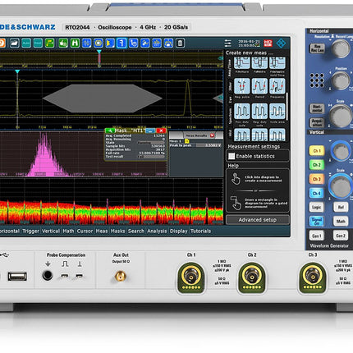Switch to the Spectrum measurement tab
Image resolution: width=353 pixels, height=353 pixels.
click(x=230, y=116)
